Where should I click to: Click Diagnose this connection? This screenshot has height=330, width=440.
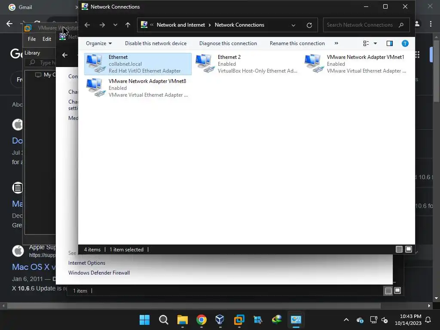pos(228,43)
